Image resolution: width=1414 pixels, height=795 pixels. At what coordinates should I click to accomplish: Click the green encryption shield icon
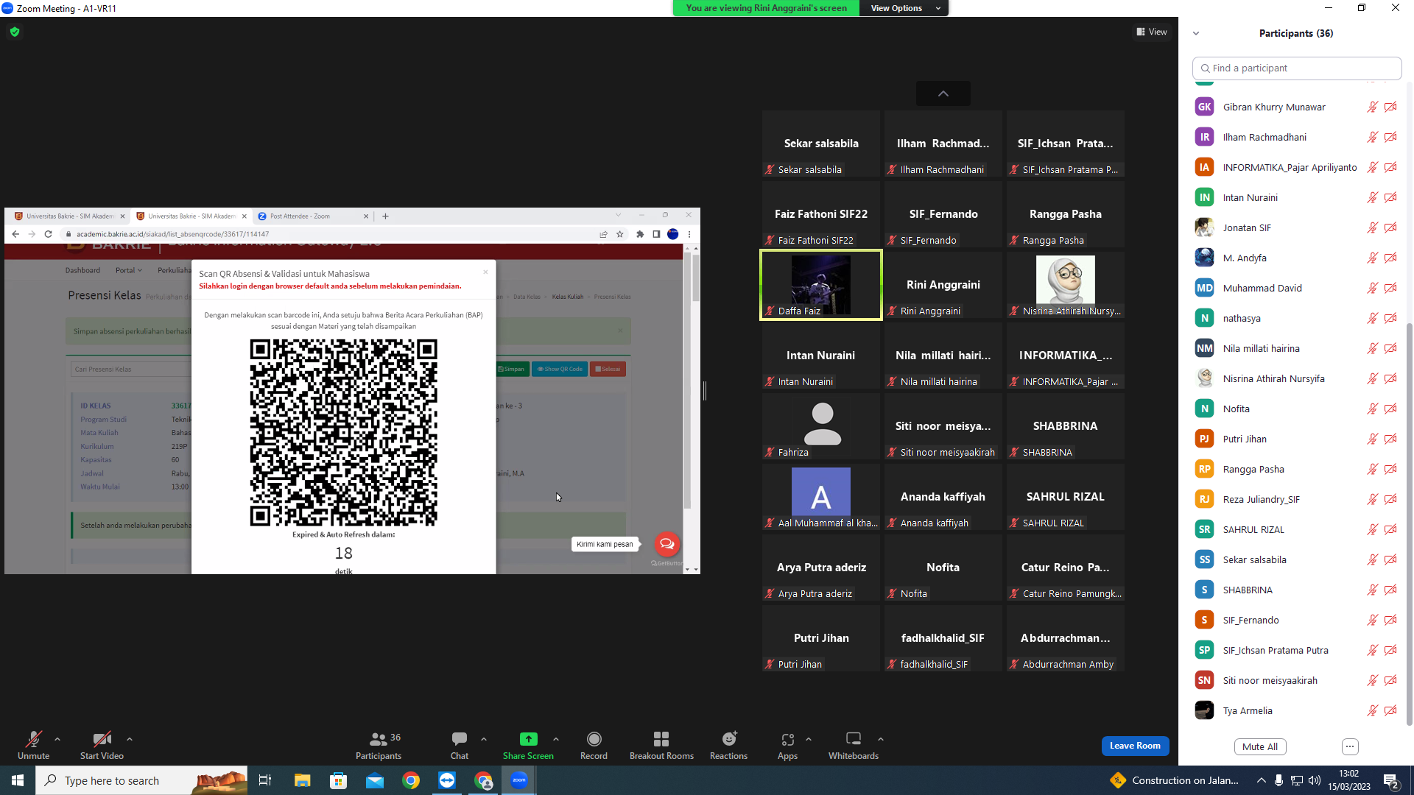(x=15, y=32)
